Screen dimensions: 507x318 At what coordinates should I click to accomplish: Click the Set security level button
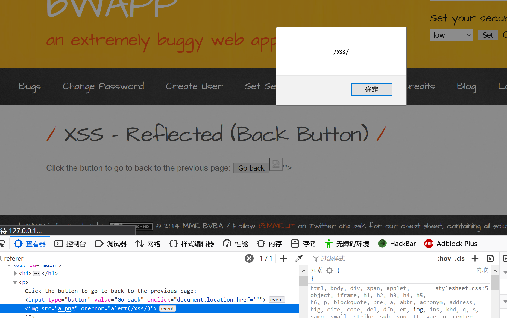[488, 35]
